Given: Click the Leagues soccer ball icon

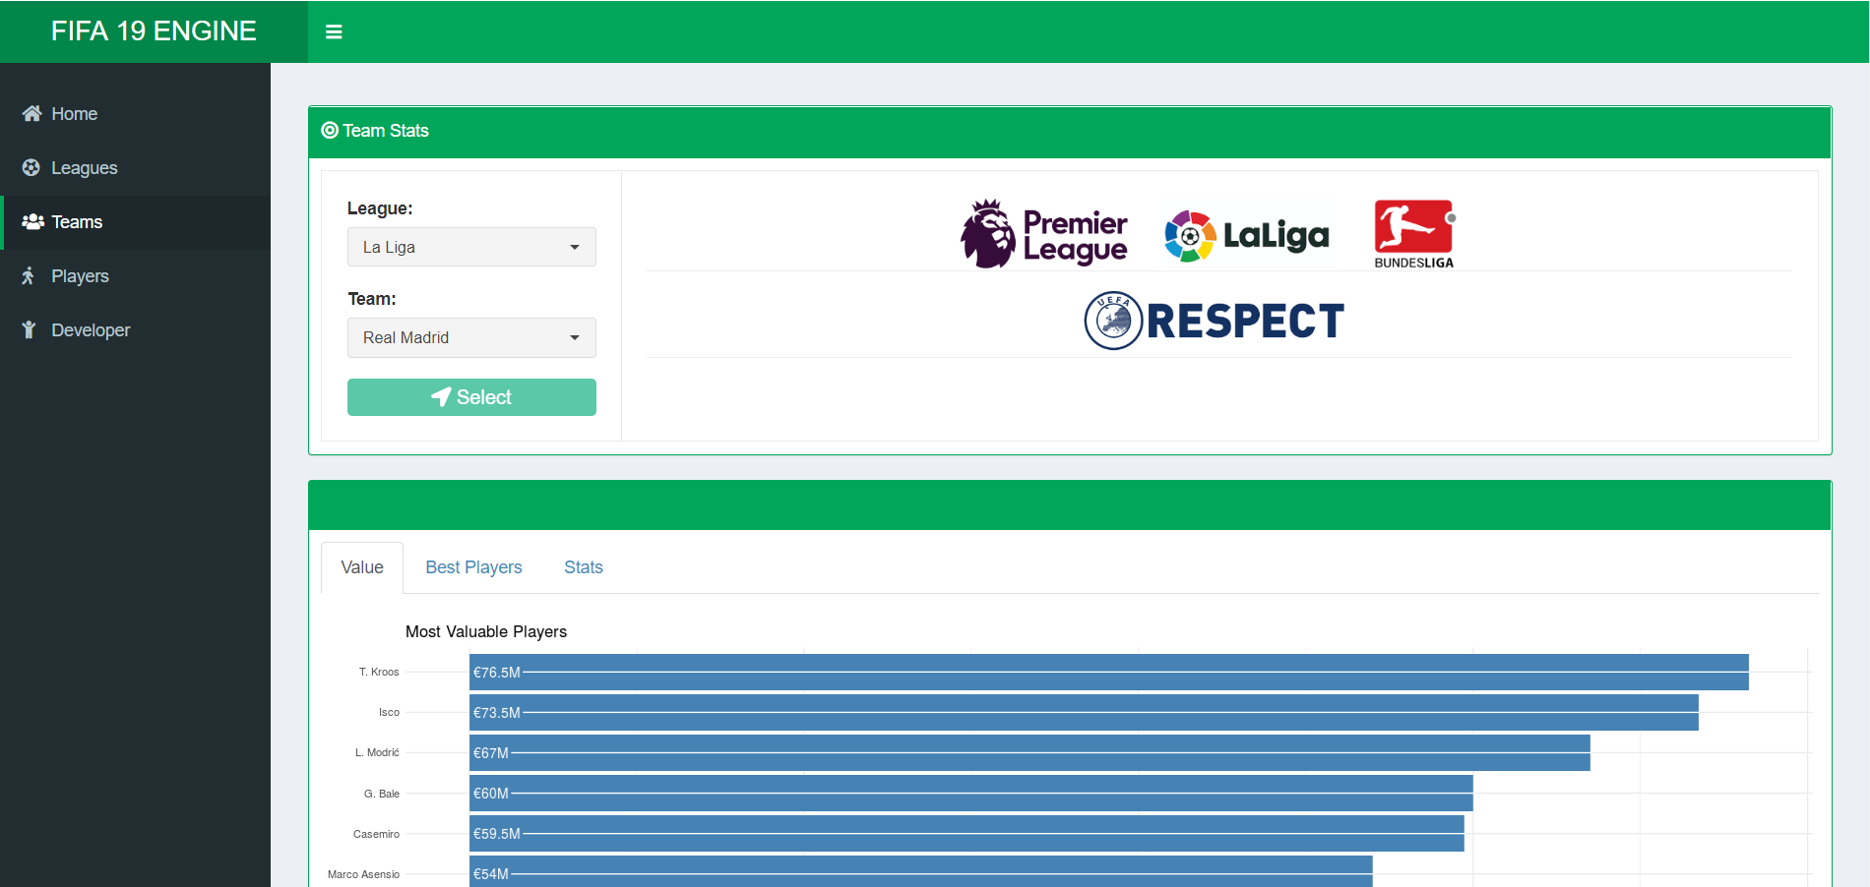Looking at the screenshot, I should click(31, 167).
